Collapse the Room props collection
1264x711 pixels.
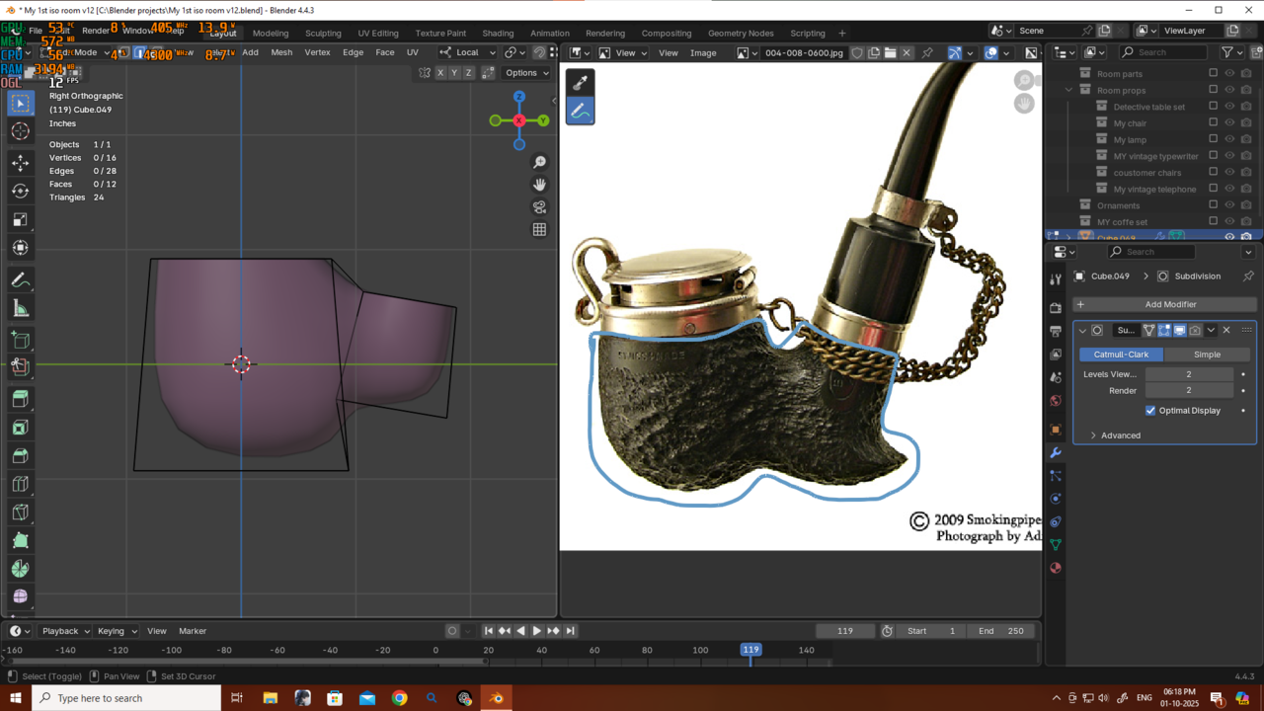pyautogui.click(x=1069, y=91)
